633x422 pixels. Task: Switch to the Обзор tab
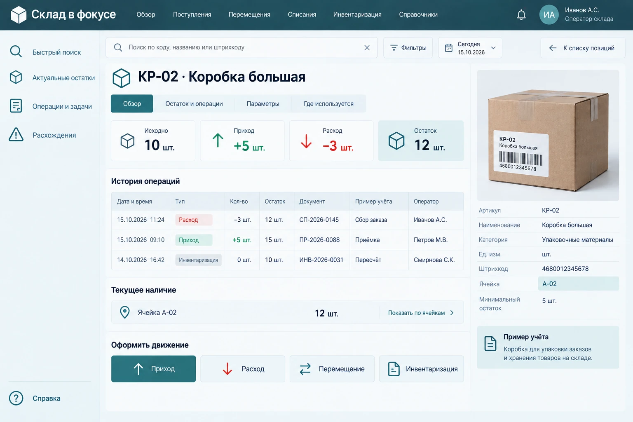132,104
